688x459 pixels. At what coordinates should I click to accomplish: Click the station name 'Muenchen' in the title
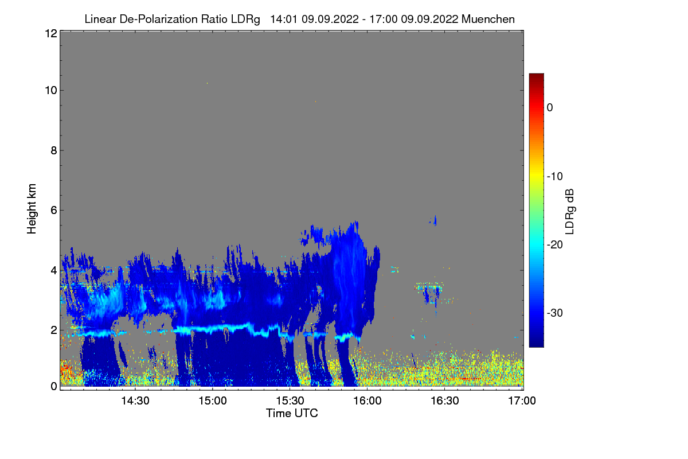click(x=488, y=19)
